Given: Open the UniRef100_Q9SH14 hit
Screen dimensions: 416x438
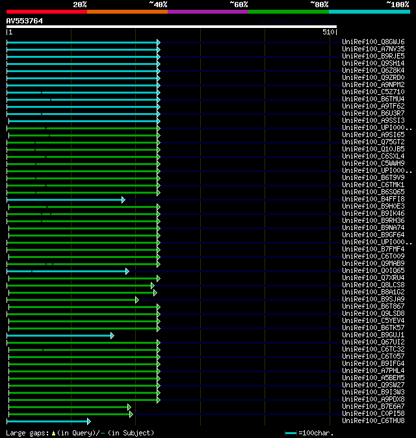Looking at the screenshot, I should 373,64.
